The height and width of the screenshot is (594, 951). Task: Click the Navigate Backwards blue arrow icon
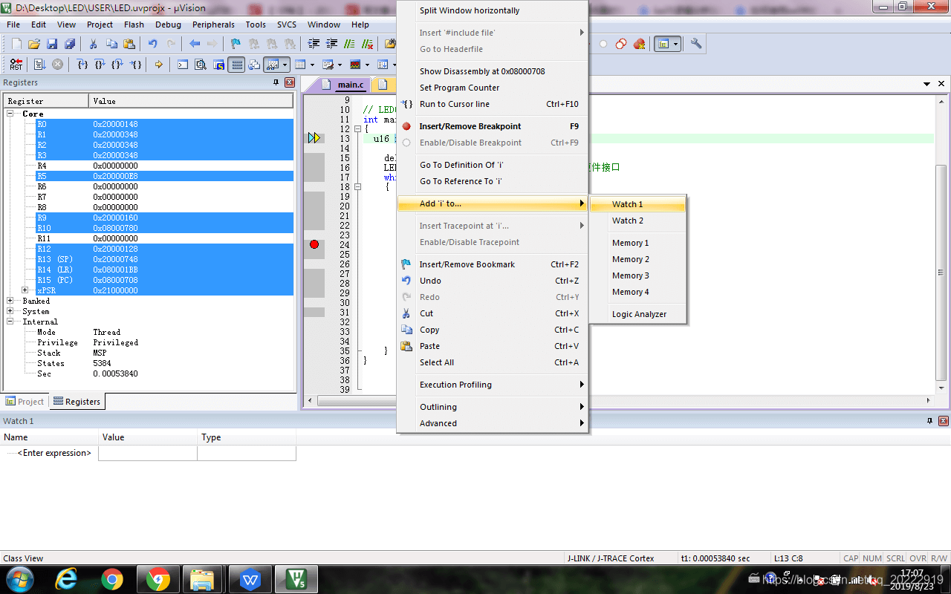pyautogui.click(x=195, y=44)
